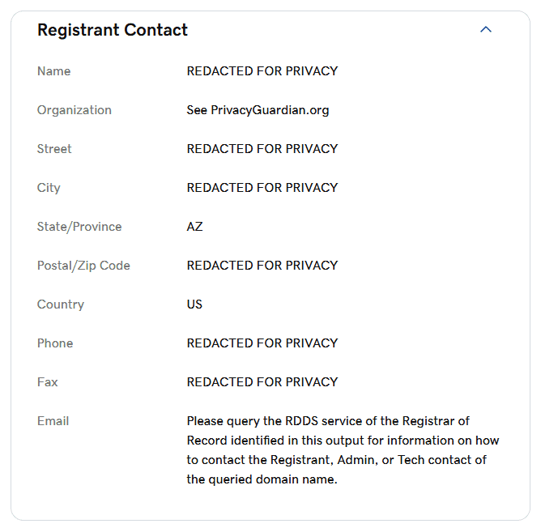Select the Postal/Zip Code label

point(83,266)
